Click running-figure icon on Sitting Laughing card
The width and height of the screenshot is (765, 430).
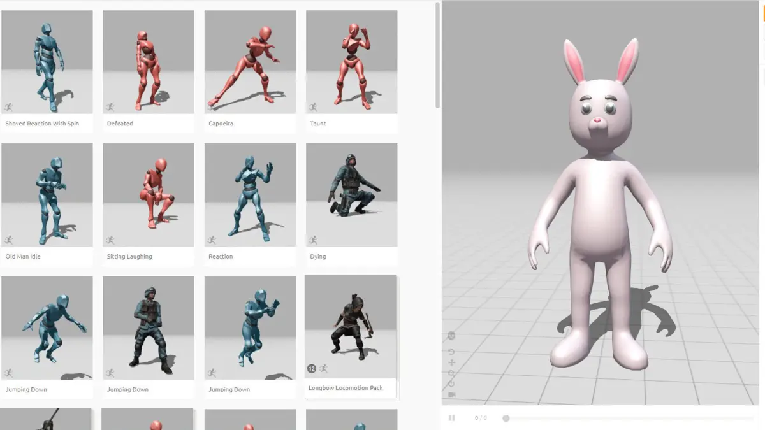[110, 240]
